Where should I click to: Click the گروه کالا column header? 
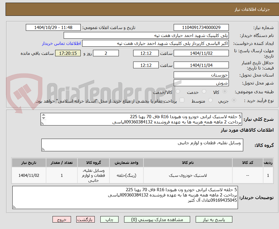point(93,163)
